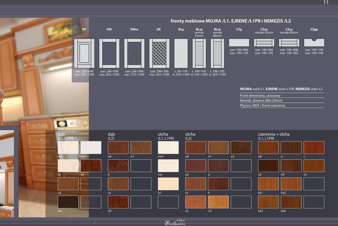Select dąb L1 swatch b1
The height and width of the screenshot is (226, 338).
[x=68, y=166]
